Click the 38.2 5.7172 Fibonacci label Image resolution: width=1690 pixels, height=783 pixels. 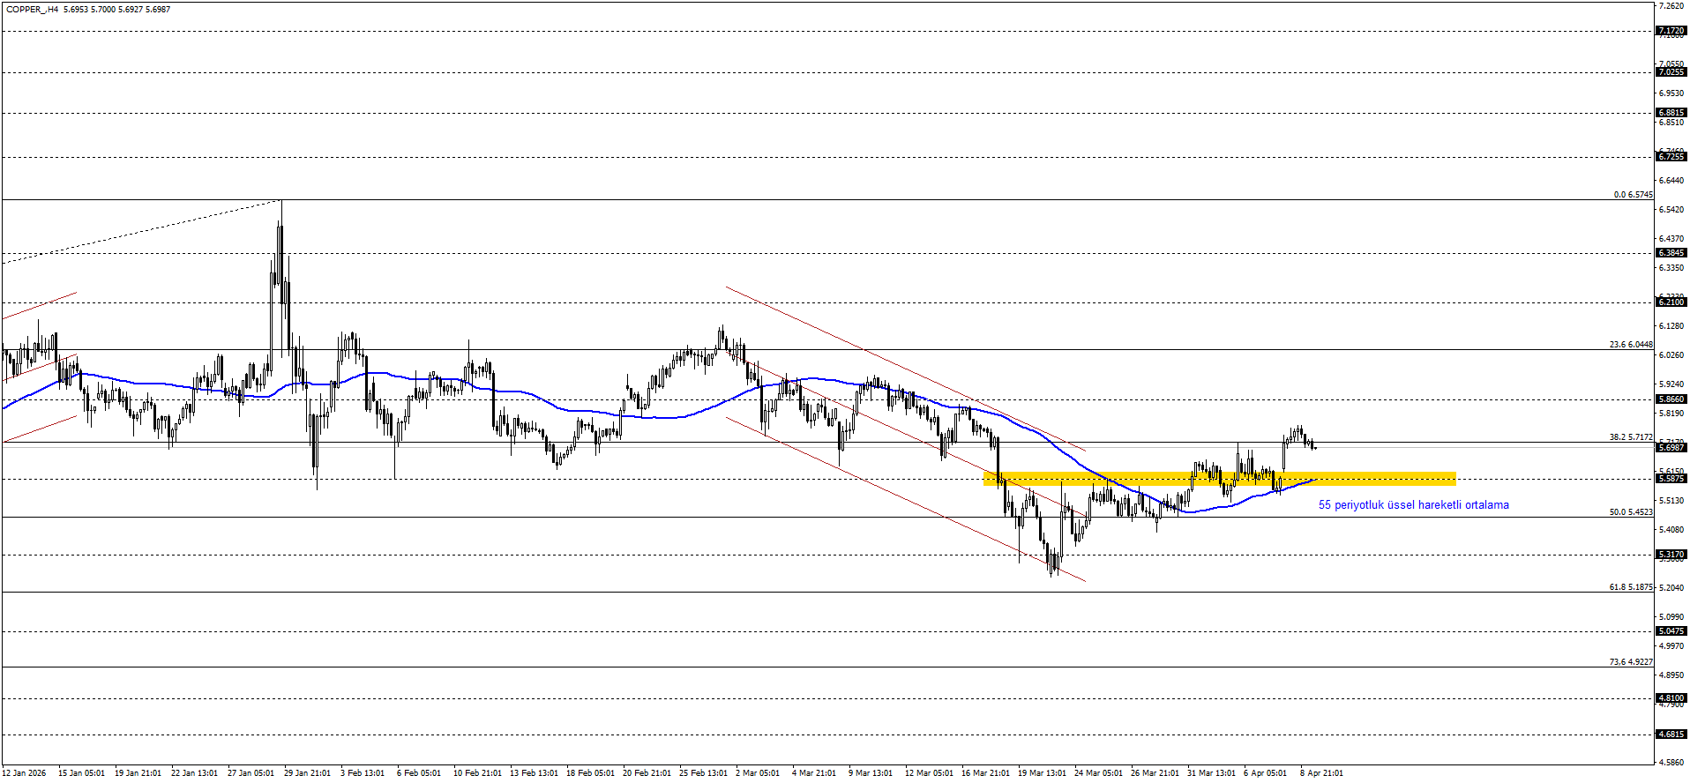pos(1630,437)
